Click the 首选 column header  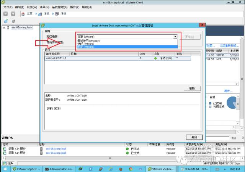tap(183, 54)
